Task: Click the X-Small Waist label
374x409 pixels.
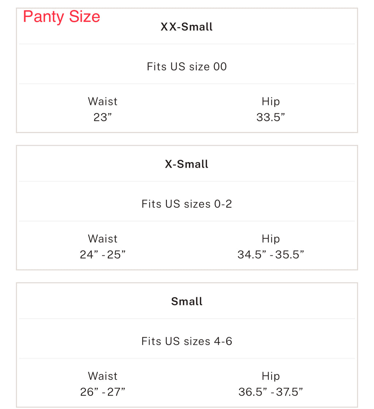Action: tap(103, 239)
